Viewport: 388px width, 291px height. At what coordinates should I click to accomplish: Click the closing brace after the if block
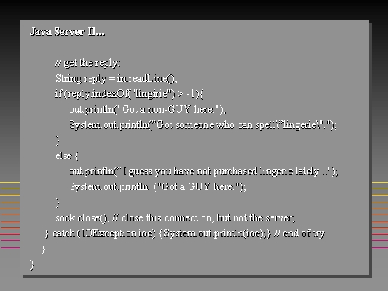tap(58, 141)
